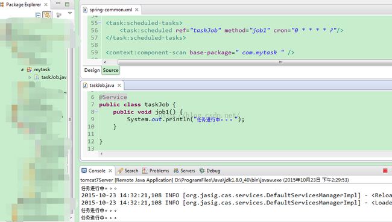
Task: Open the Problems tab
Action: pos(159,171)
